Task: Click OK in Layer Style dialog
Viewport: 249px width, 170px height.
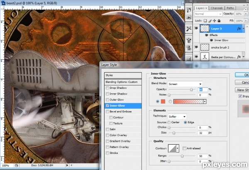Action: point(242,75)
